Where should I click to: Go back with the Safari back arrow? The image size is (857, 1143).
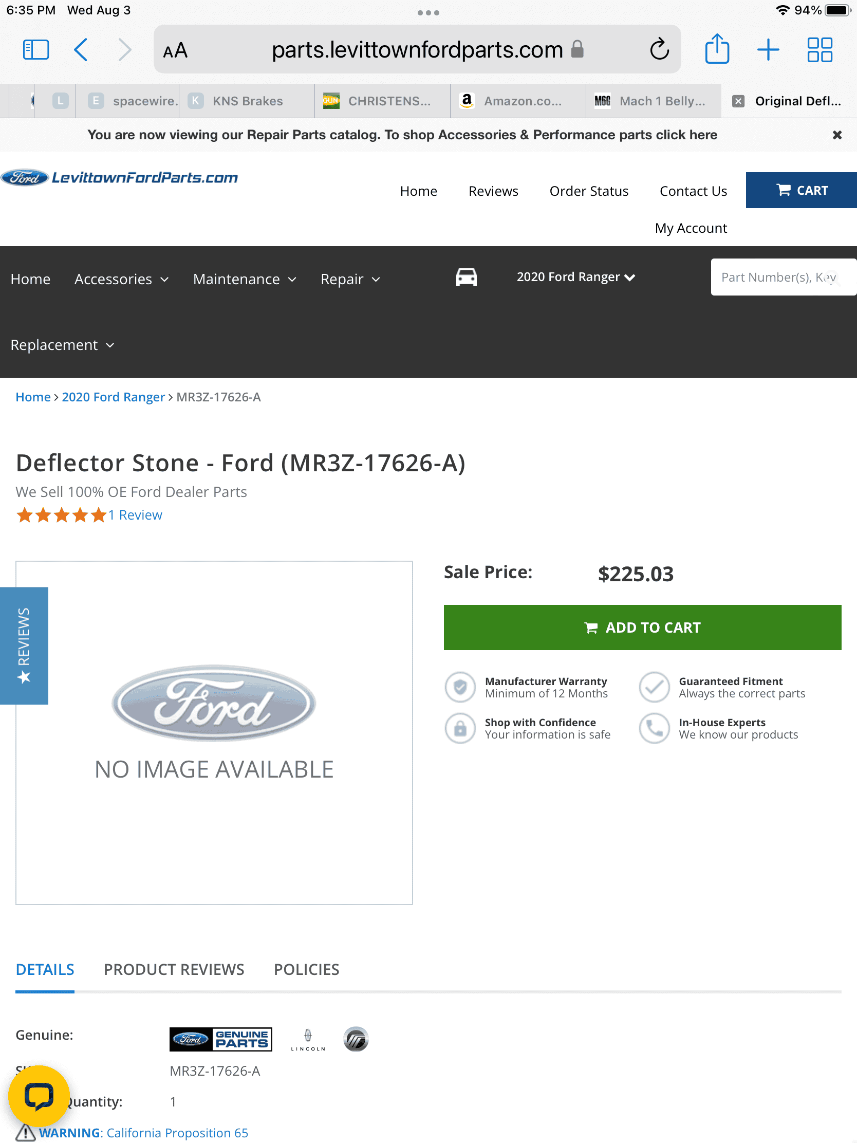(81, 50)
